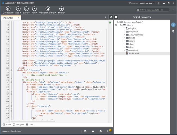Viewport: 177px width, 135px height.
Task: Click the find results status icon
Action: click(x=100, y=131)
